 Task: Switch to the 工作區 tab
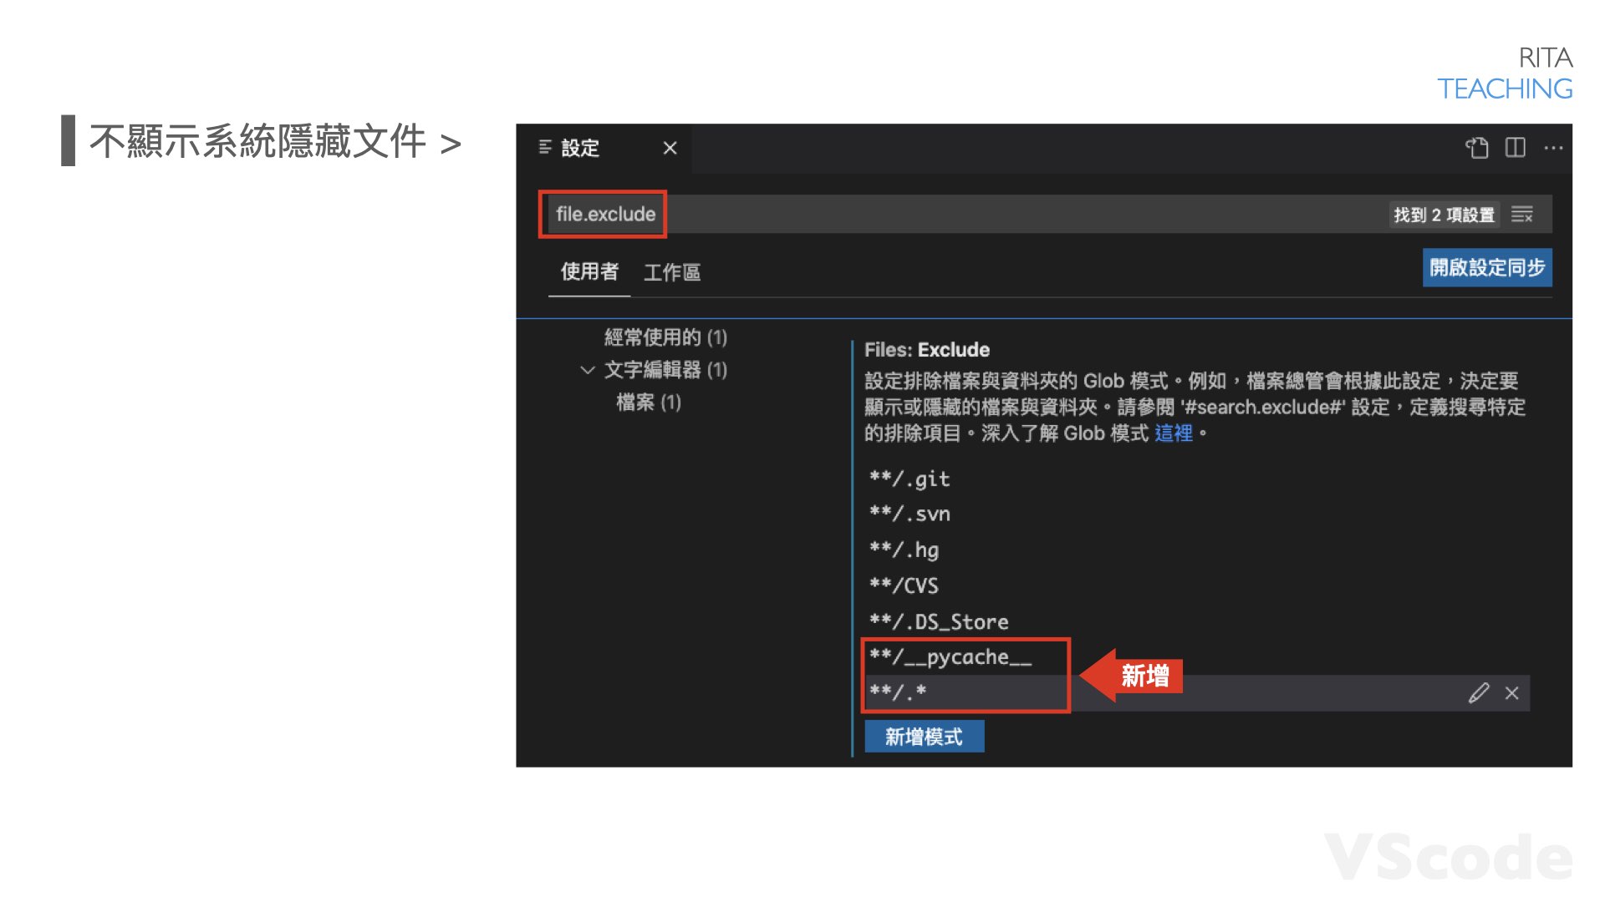tap(672, 272)
